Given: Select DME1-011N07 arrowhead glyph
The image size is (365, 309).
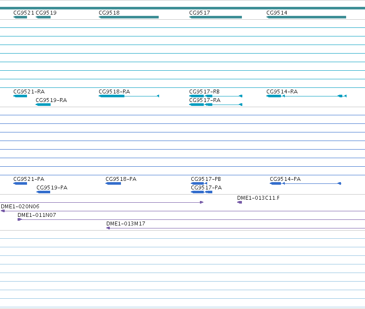Looking at the screenshot, I should click(x=20, y=220).
